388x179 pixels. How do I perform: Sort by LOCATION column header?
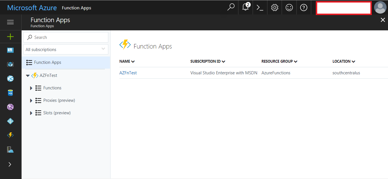click(x=344, y=61)
